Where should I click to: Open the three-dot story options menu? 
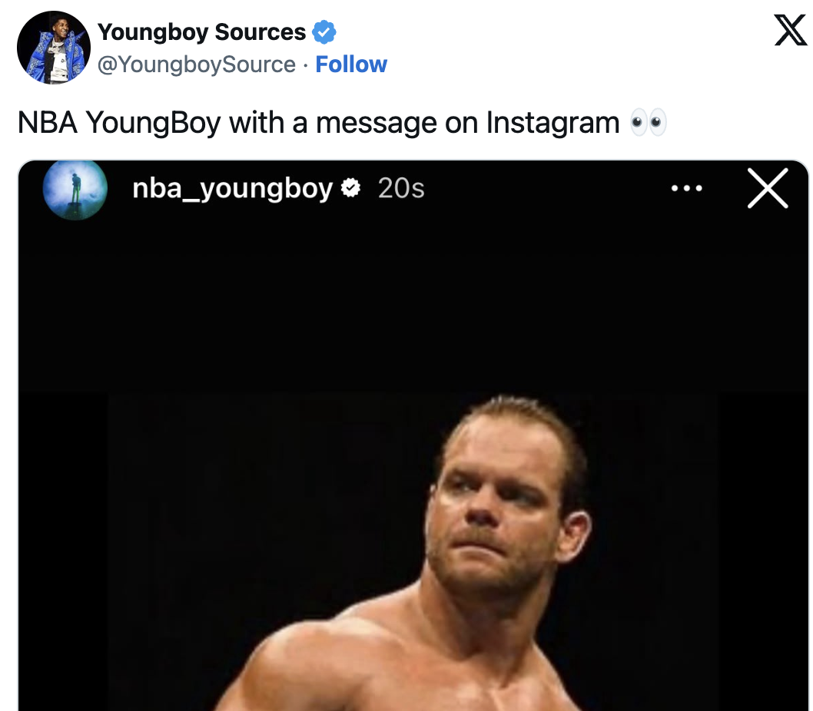pos(686,188)
